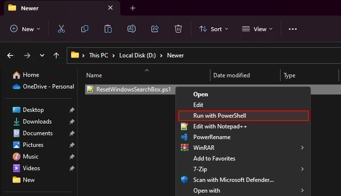Click the pin icon next to Documents
The image size is (341, 196).
pos(72,133)
